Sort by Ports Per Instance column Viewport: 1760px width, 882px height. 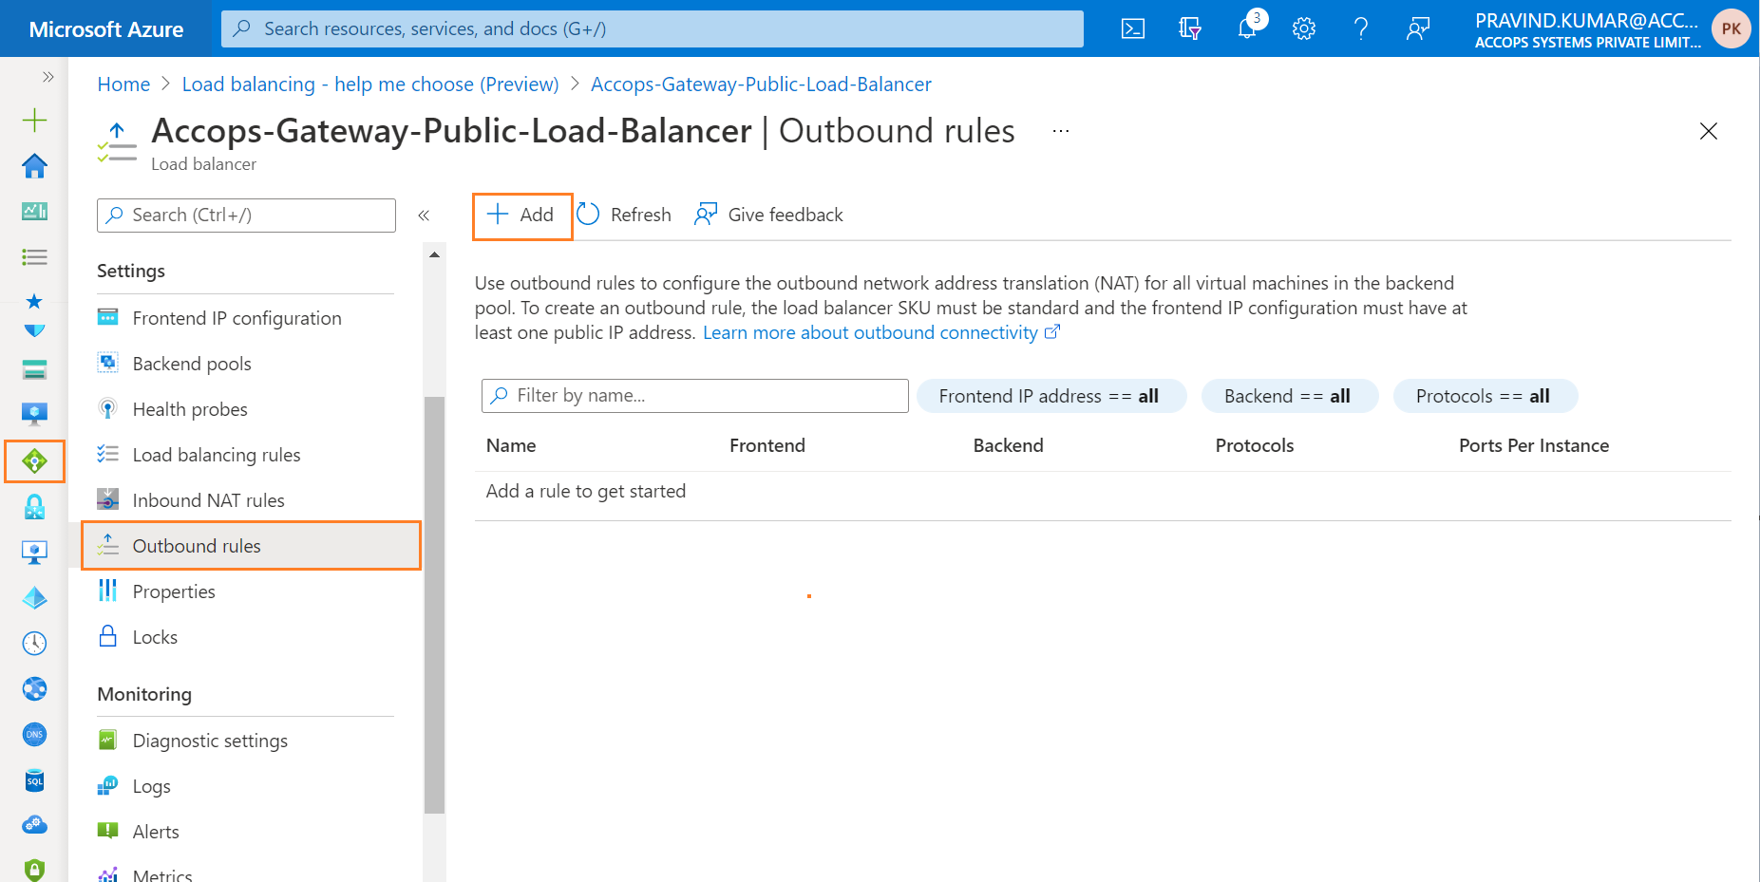[x=1534, y=446]
